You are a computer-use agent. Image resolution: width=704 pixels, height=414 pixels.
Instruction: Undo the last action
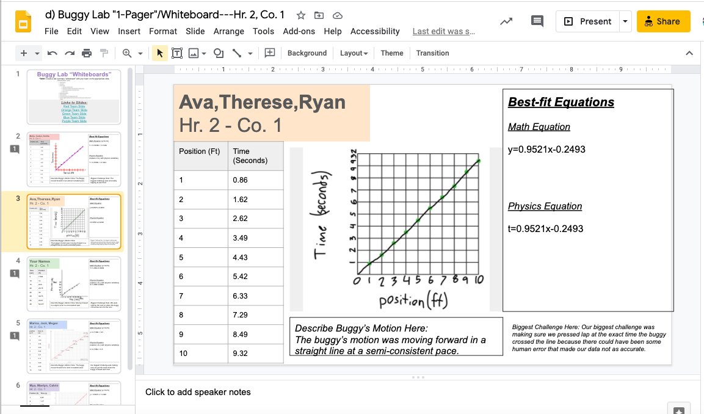tap(53, 53)
